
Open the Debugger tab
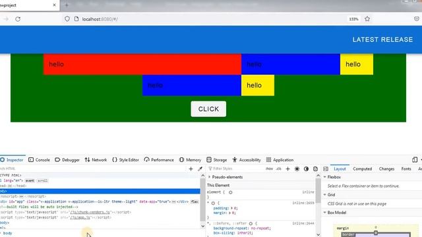67,160
